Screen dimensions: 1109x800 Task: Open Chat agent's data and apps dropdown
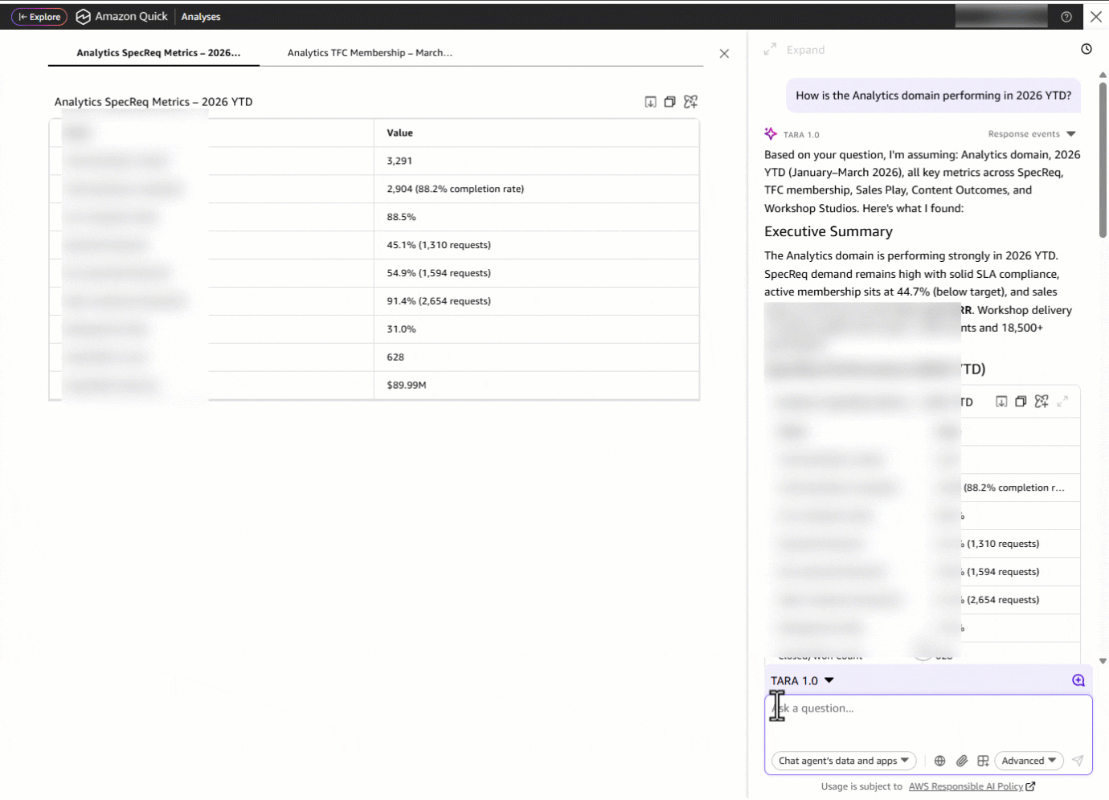tap(844, 761)
